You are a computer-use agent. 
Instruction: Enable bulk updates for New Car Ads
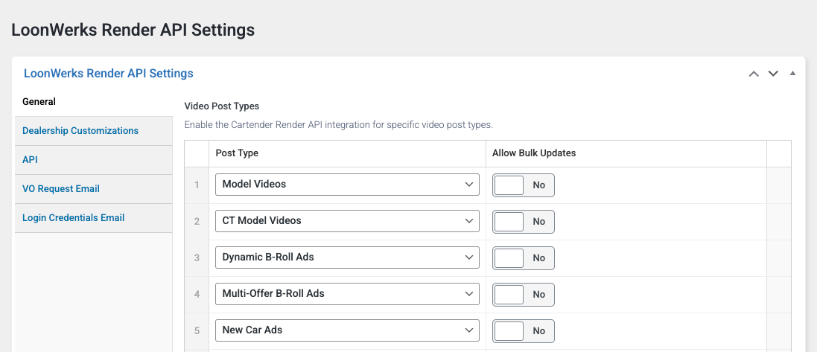tap(524, 331)
